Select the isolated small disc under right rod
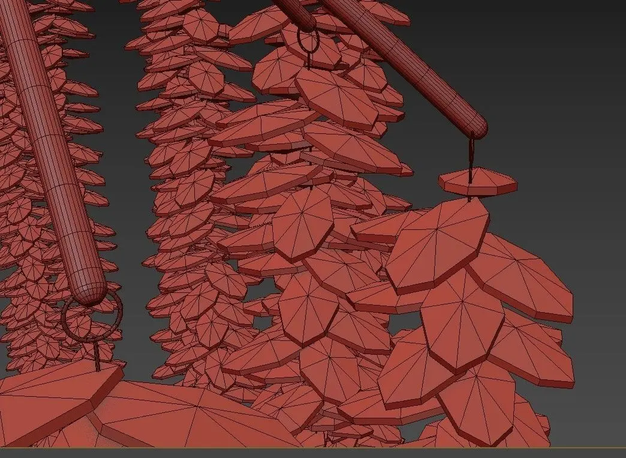Viewport: 626px width, 458px height. click(x=477, y=182)
